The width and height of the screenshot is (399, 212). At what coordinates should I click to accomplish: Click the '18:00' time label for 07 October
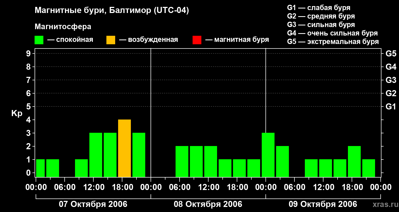point(122,187)
